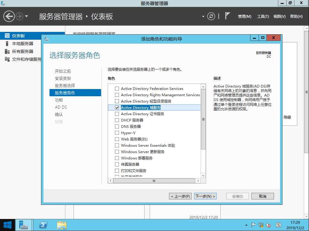
Task: Check Active Directory 轻型目录服务 role
Action: pos(117,101)
